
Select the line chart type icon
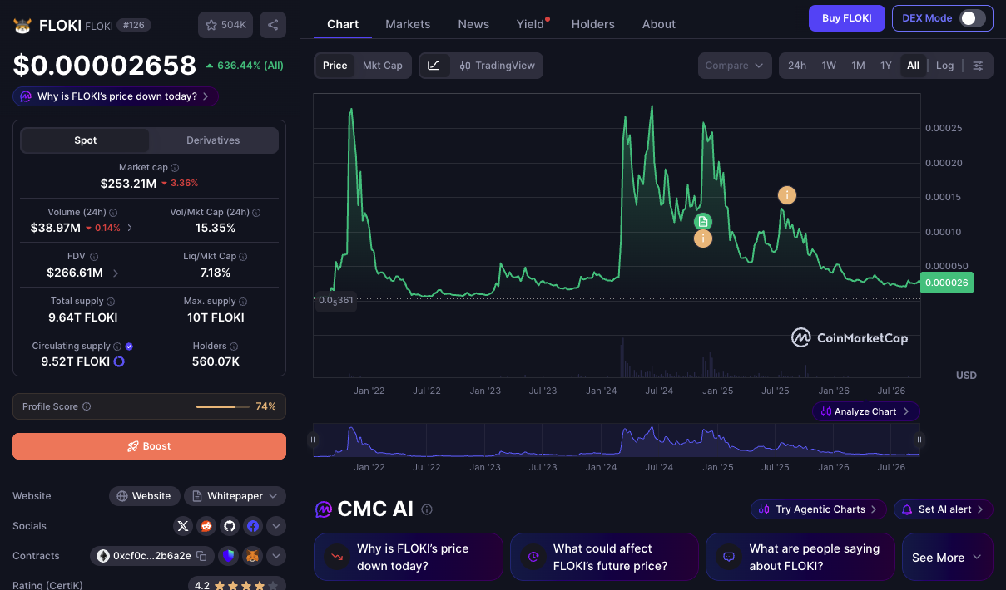(434, 66)
